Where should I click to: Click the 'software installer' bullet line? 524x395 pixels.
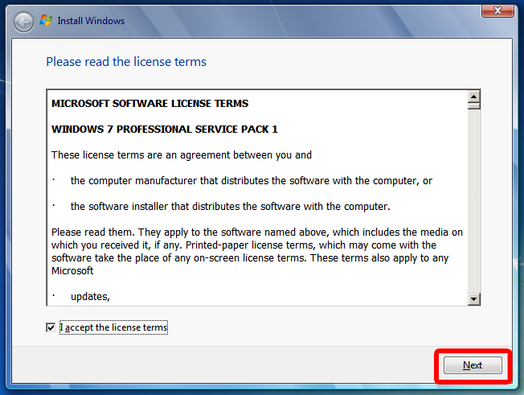pyautogui.click(x=230, y=207)
